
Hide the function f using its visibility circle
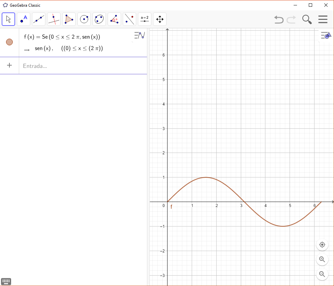(9, 42)
